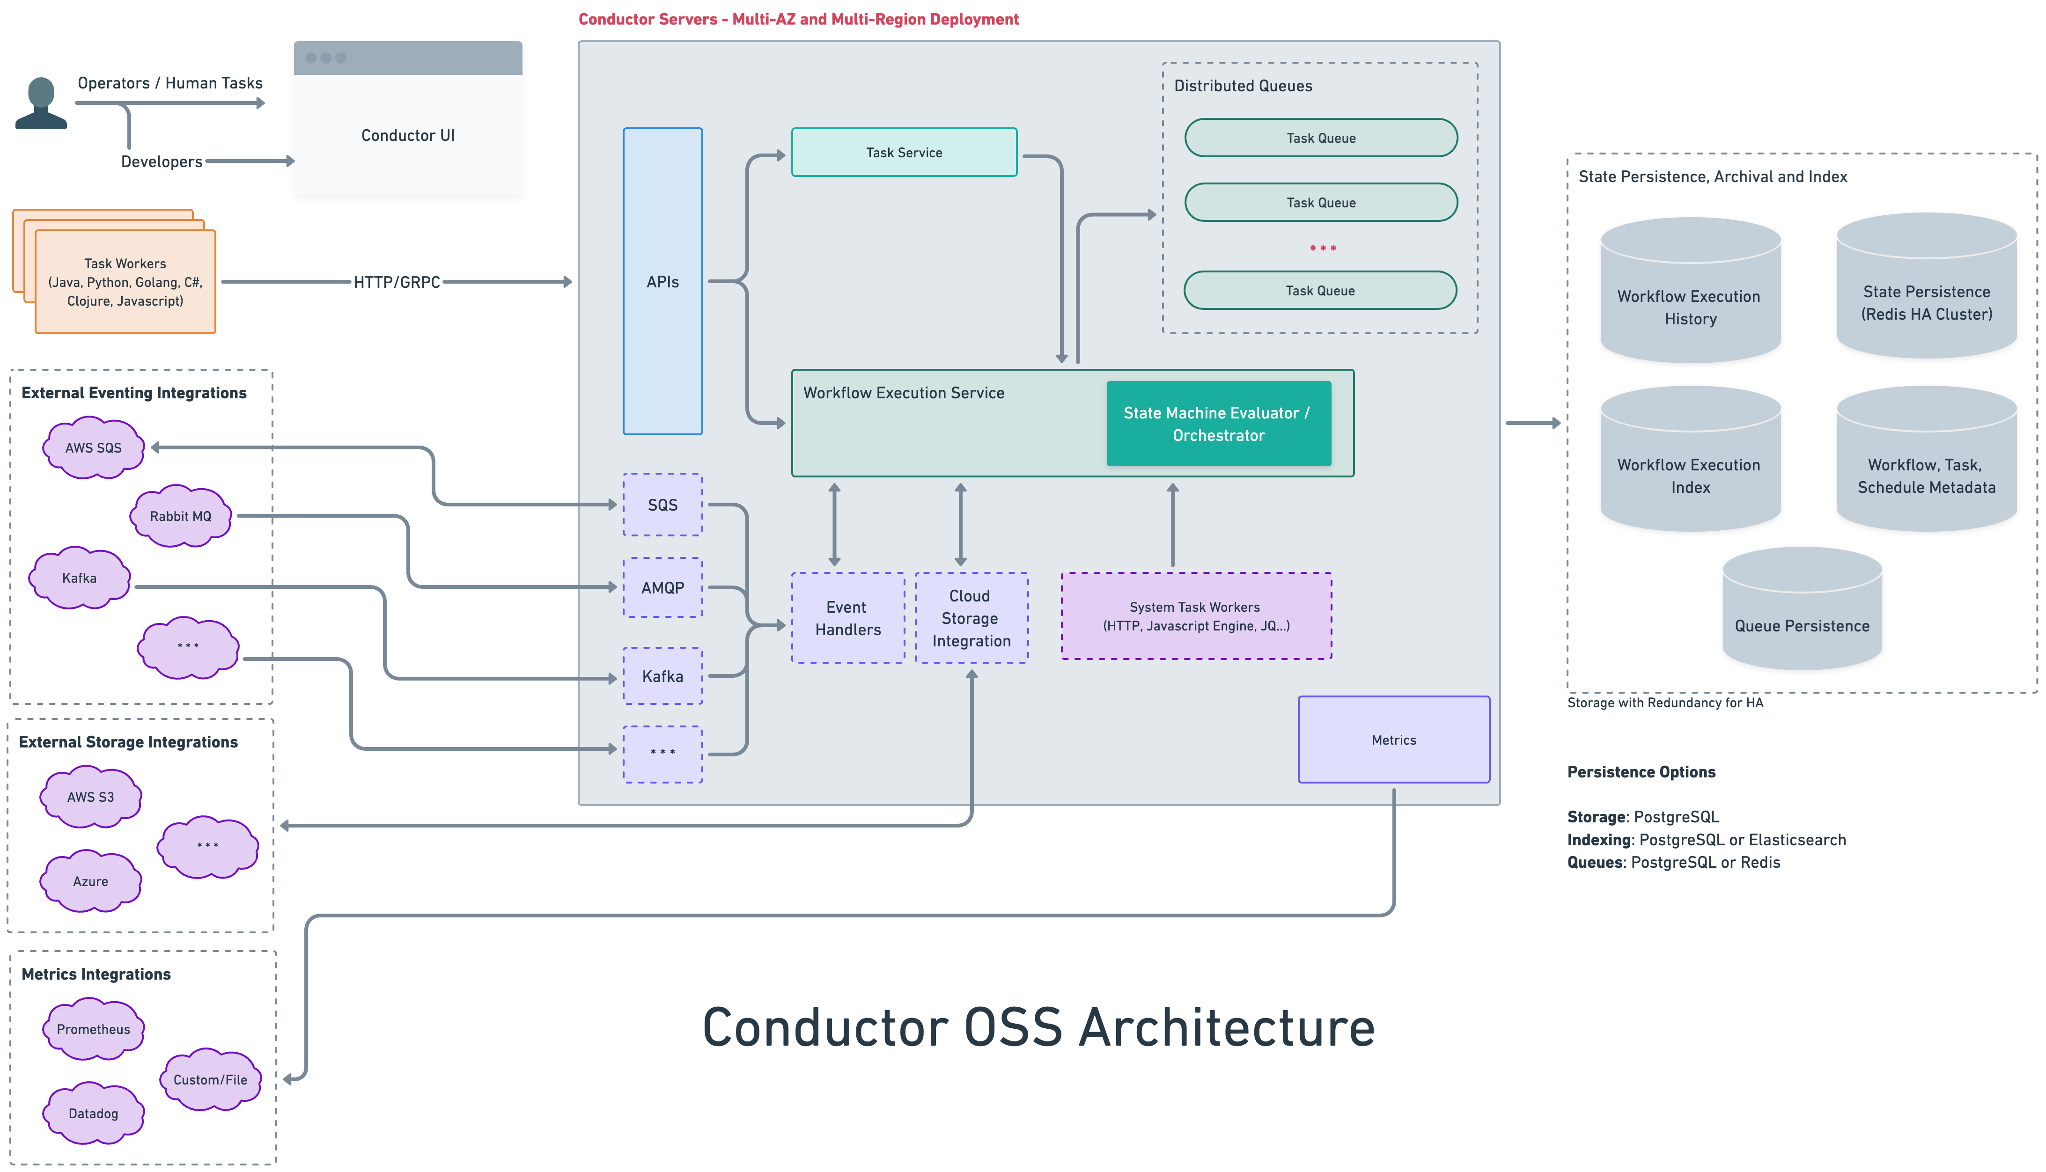Image resolution: width=2046 pixels, height=1172 pixels.
Task: Select the SQS dashed connector box
Action: (x=662, y=505)
